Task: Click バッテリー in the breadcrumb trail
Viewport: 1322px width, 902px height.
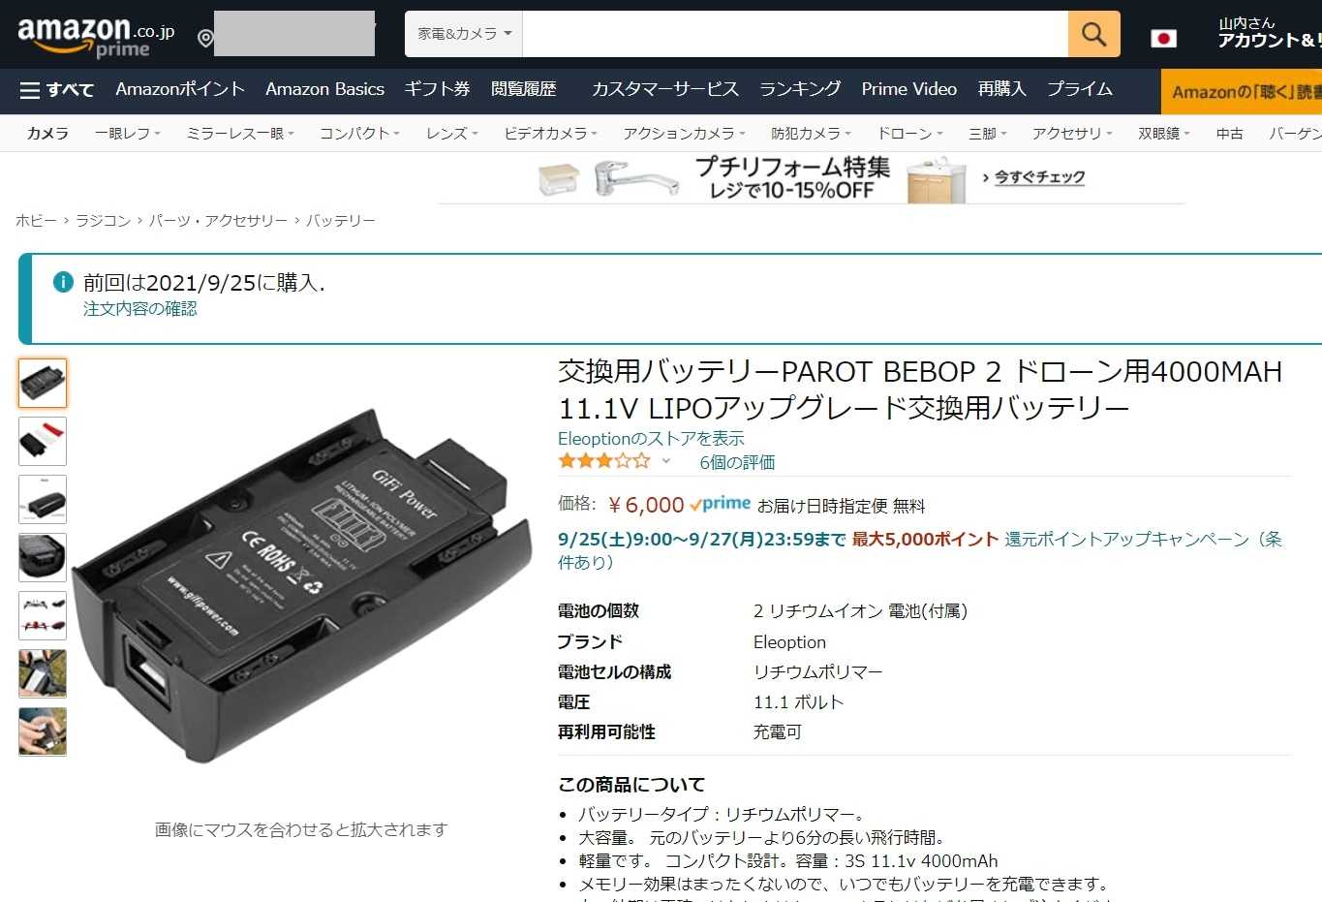Action: (x=340, y=221)
